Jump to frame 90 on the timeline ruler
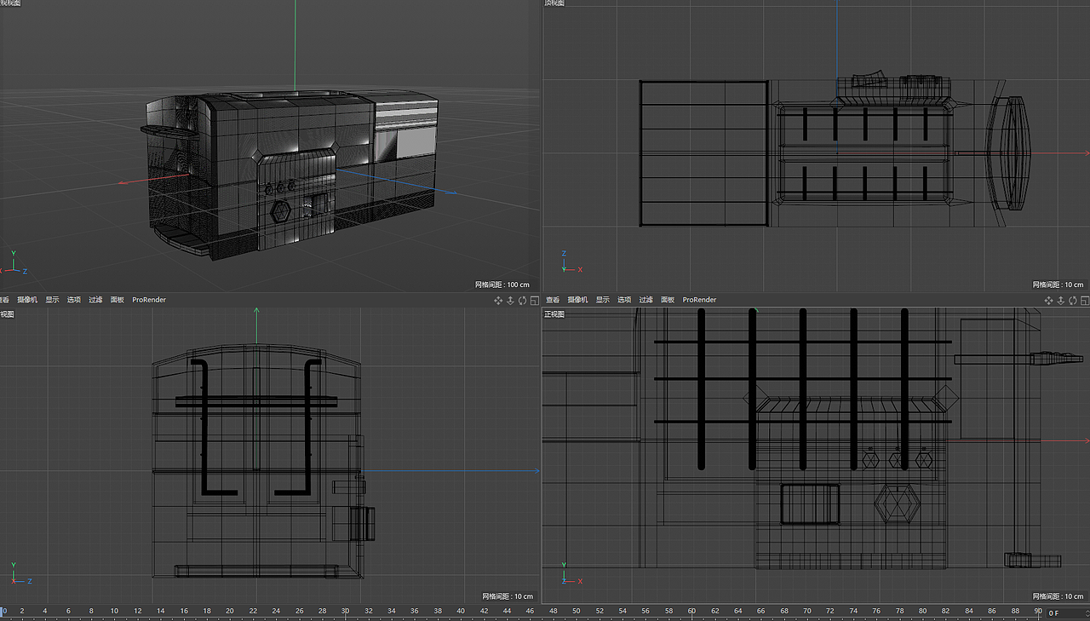The height and width of the screenshot is (621, 1090). [x=1038, y=611]
